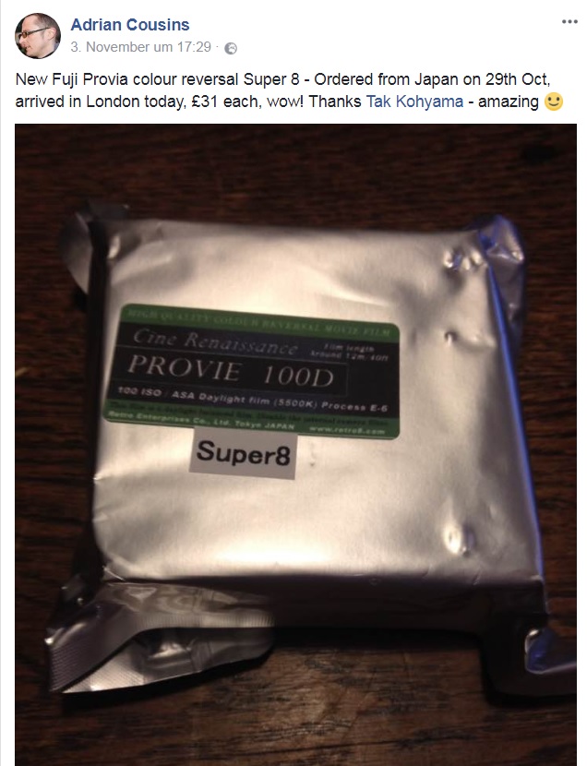The width and height of the screenshot is (587, 766).
Task: Click the smiley emoji in post
Action: [553, 102]
